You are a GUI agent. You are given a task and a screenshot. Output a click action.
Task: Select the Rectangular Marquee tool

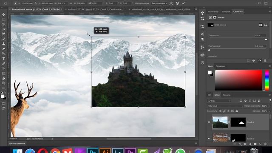click(3, 19)
